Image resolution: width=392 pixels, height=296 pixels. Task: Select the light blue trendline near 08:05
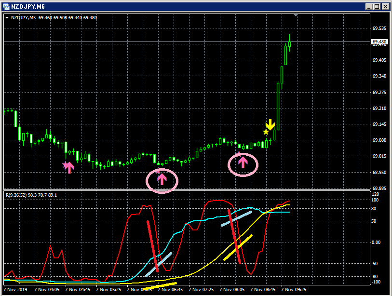pos(236,218)
